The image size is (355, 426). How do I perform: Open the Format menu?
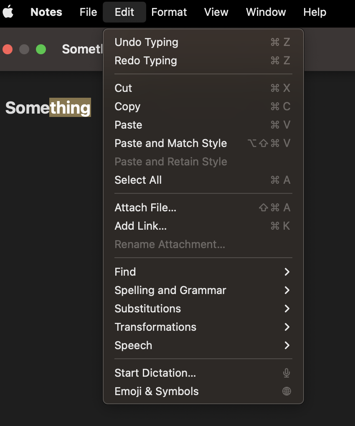169,12
